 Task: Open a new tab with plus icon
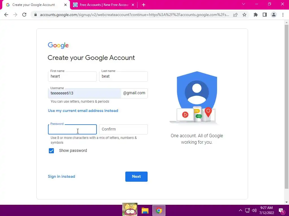(x=144, y=5)
